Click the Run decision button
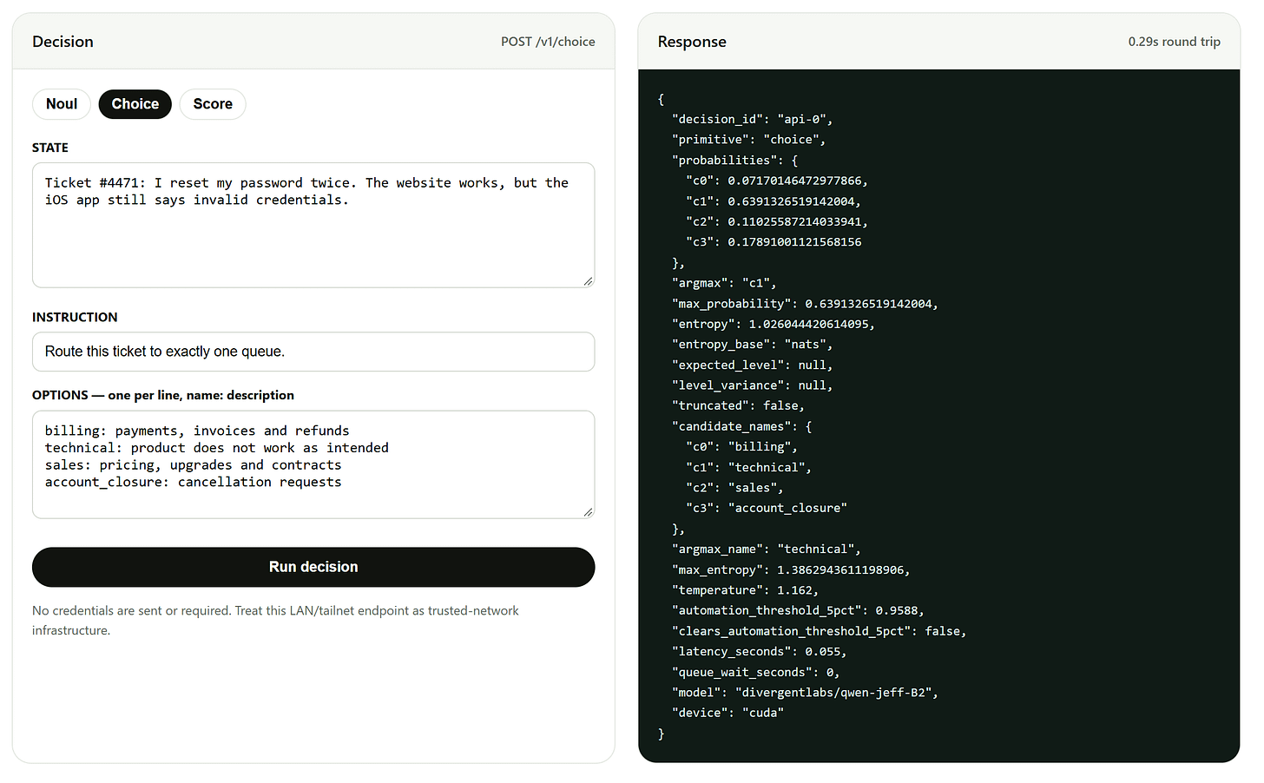 tap(313, 567)
